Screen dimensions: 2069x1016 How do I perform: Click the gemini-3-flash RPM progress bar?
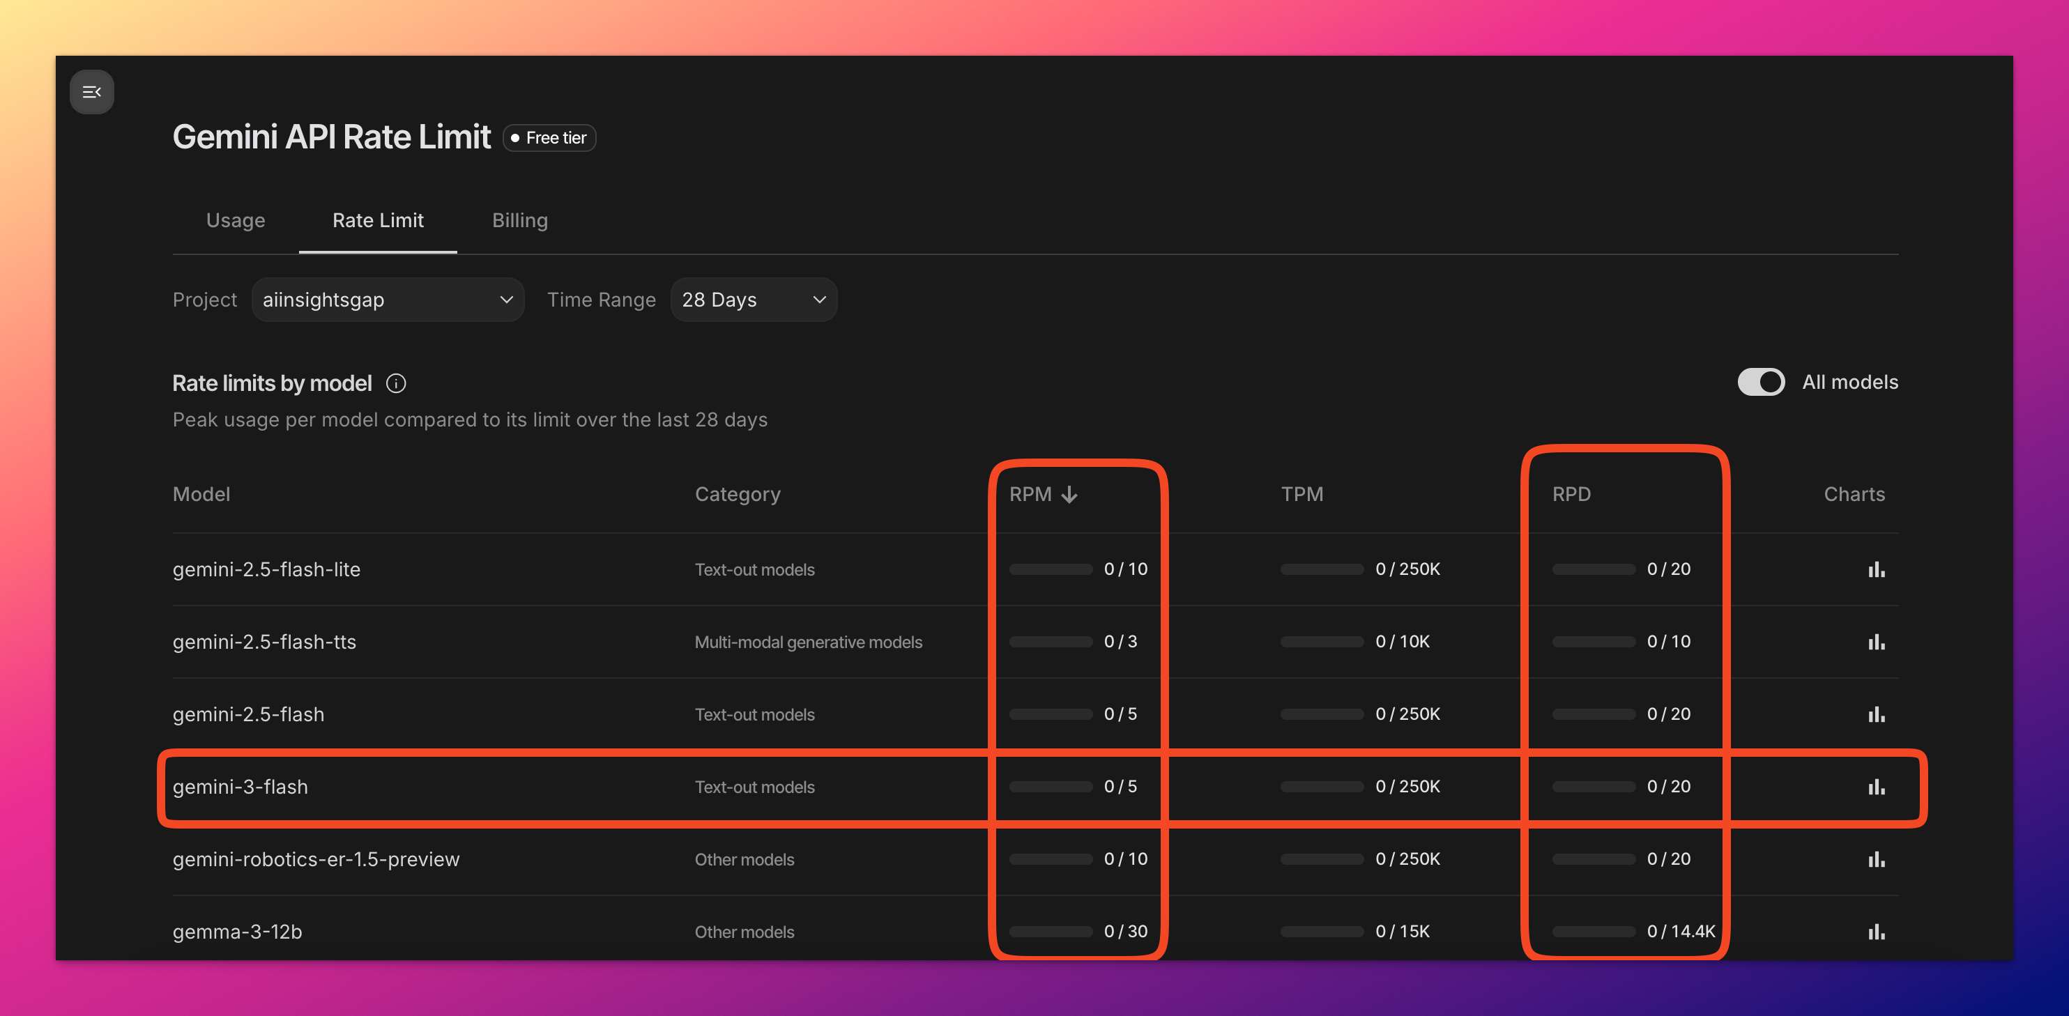[1051, 787]
